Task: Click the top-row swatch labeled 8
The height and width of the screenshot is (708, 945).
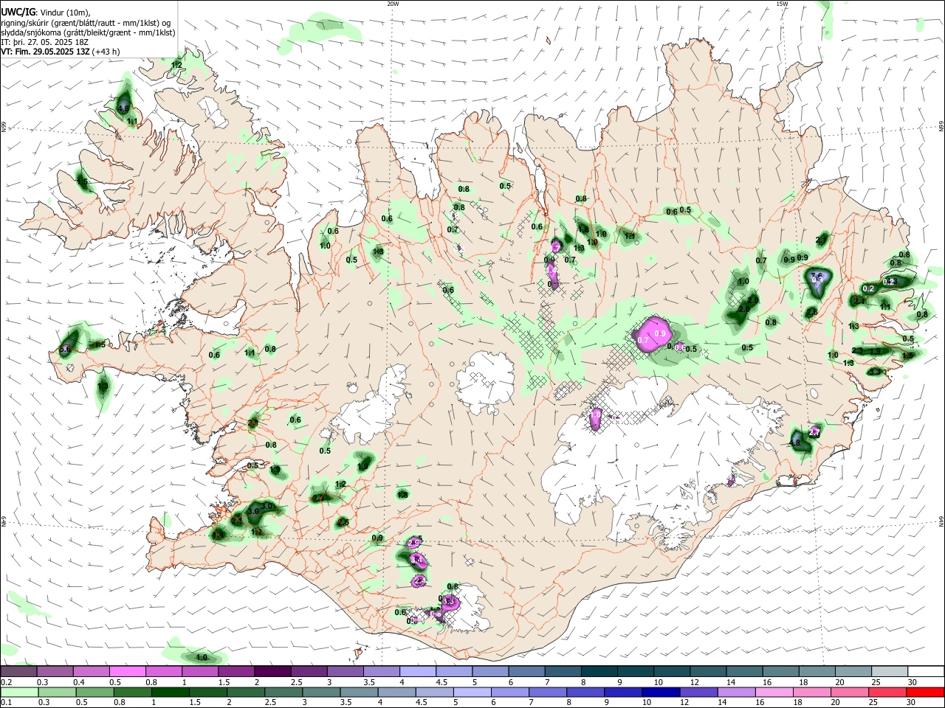Action: click(x=598, y=671)
